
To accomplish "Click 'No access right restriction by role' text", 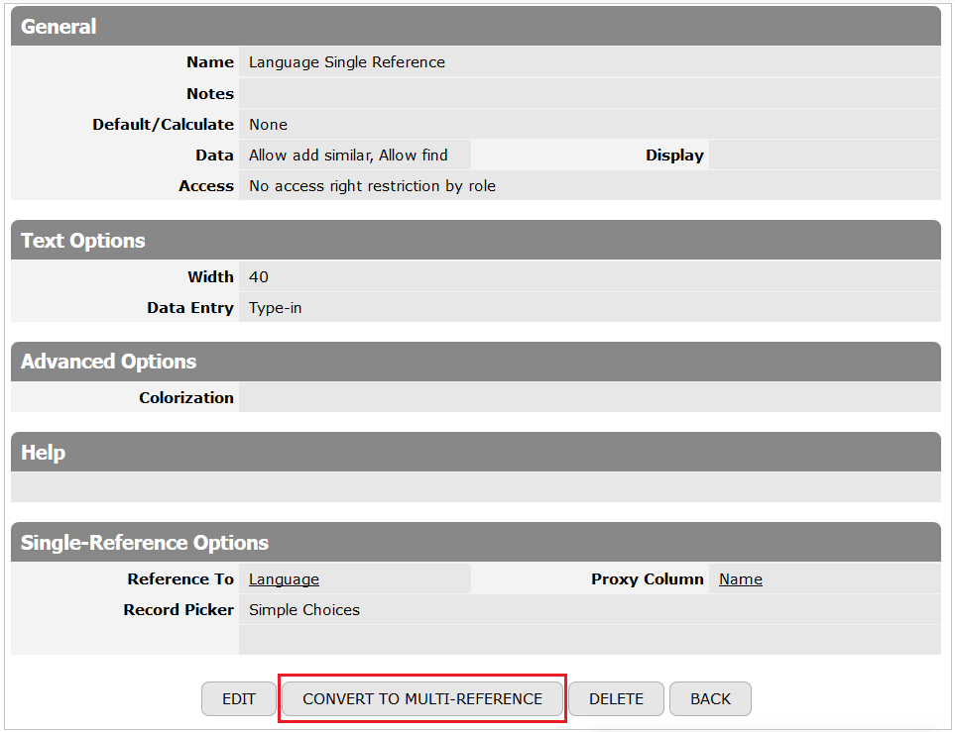I will (x=372, y=185).
